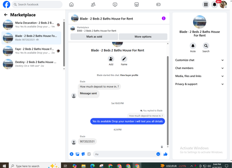
Task: Go back with the Marketplace arrow
Action: coord(6,15)
